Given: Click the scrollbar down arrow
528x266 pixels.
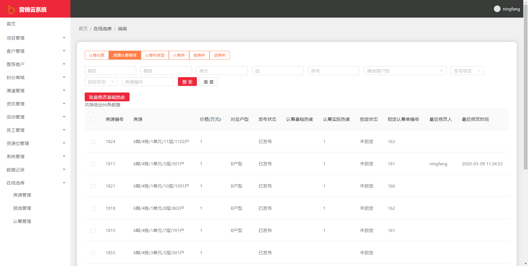Looking at the screenshot, I should 526,264.
